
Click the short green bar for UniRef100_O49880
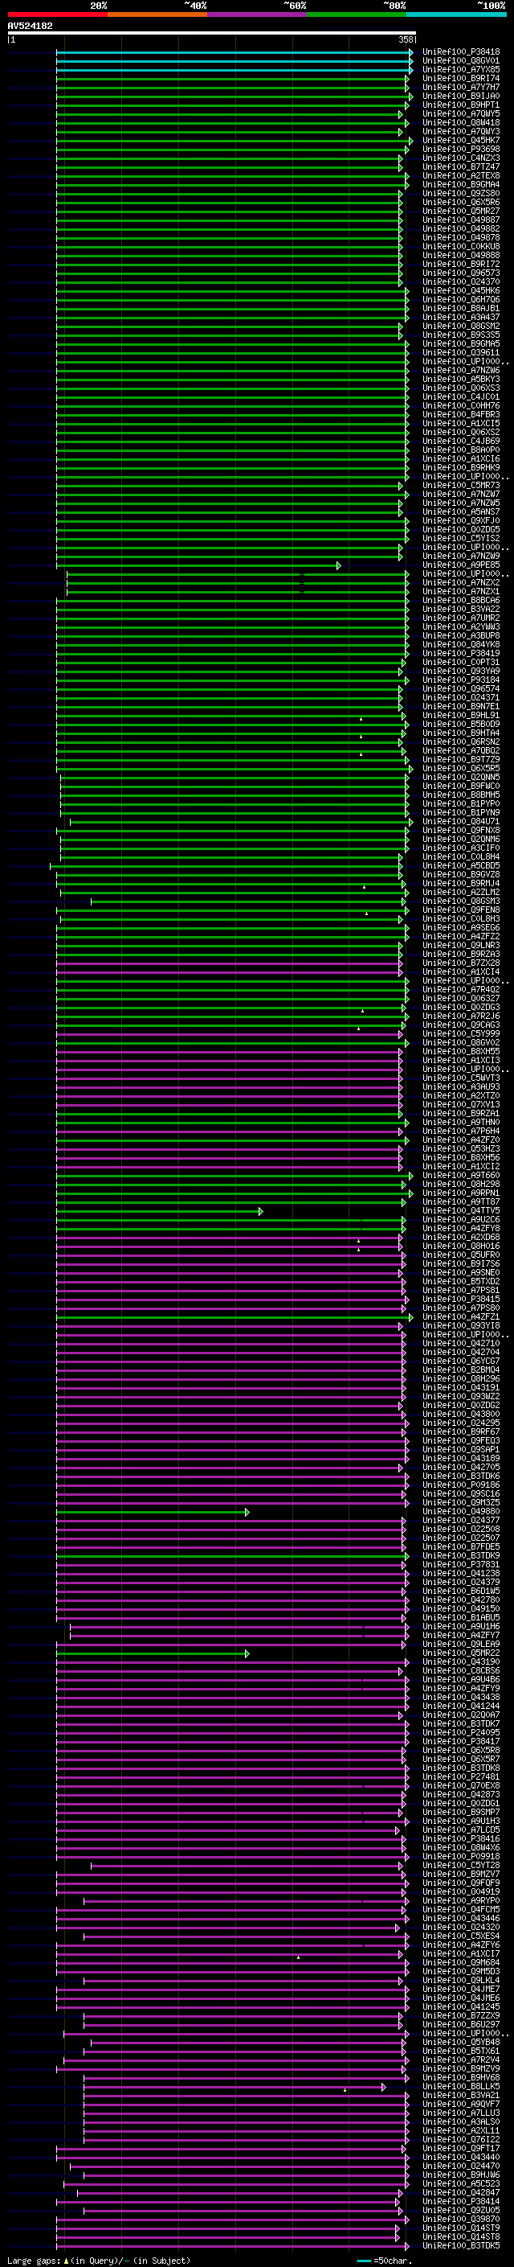[x=153, y=1512]
